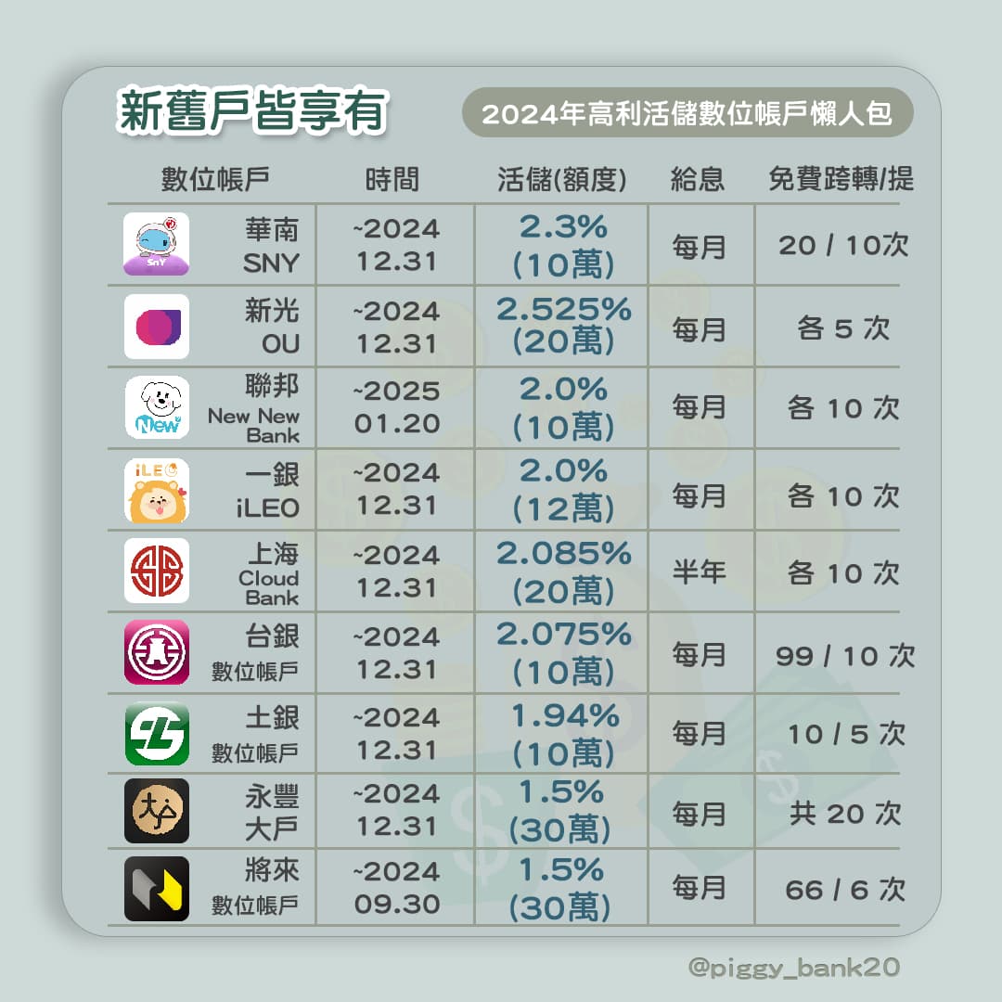
Task: Click the bank name 將來 數位帳戶
Action: point(255,887)
